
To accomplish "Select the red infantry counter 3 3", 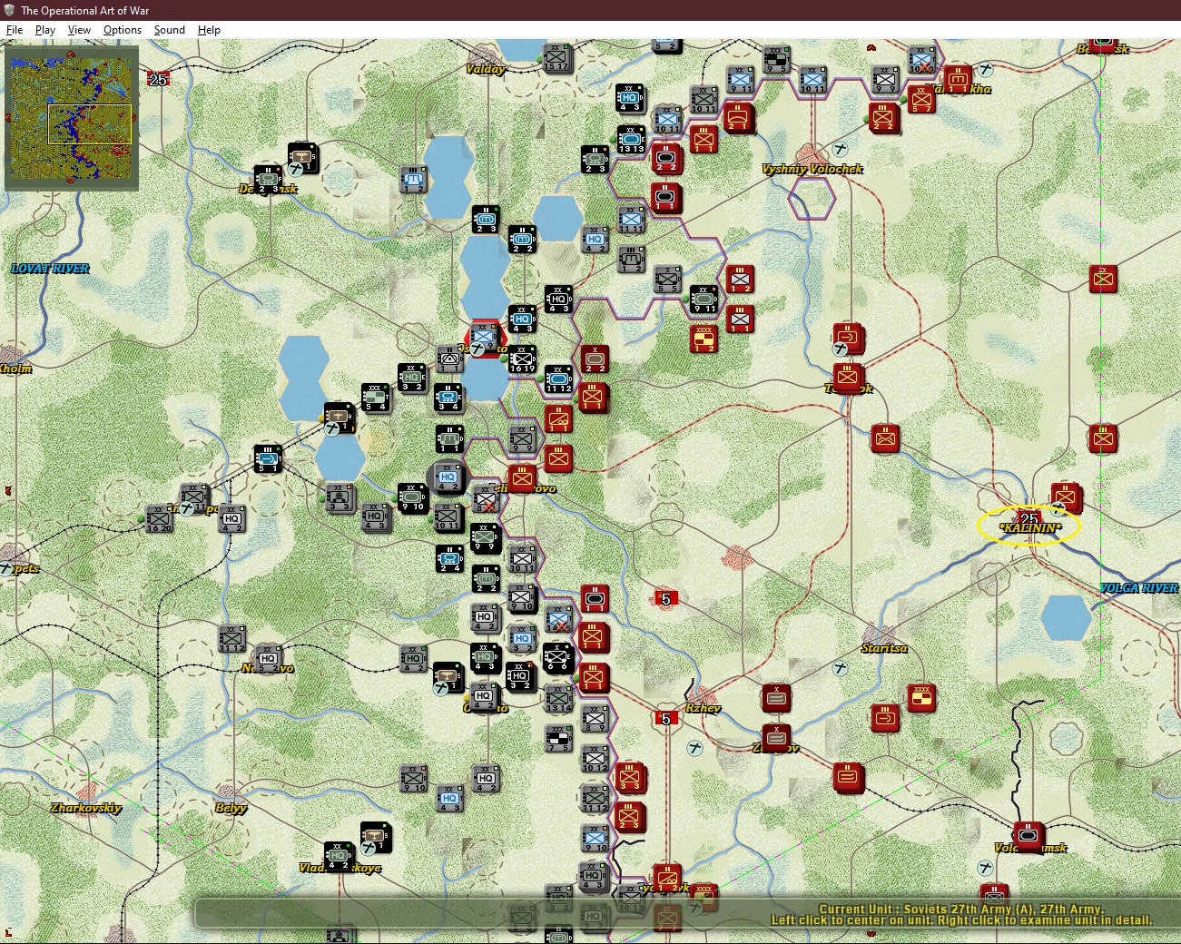I will [x=629, y=778].
